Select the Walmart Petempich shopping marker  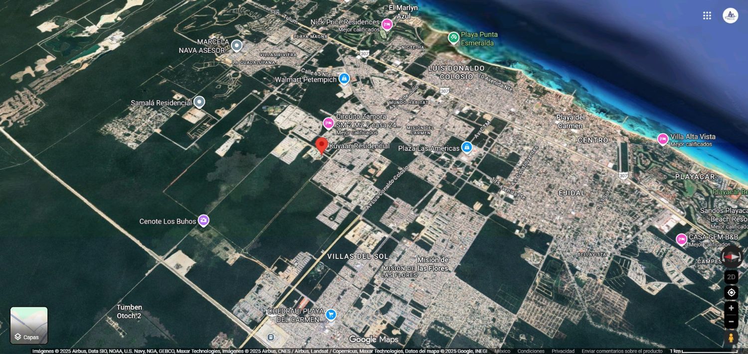tap(344, 79)
